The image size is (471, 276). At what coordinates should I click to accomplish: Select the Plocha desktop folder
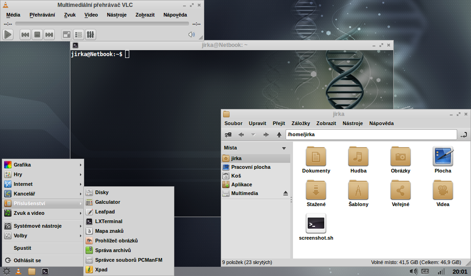(x=443, y=160)
